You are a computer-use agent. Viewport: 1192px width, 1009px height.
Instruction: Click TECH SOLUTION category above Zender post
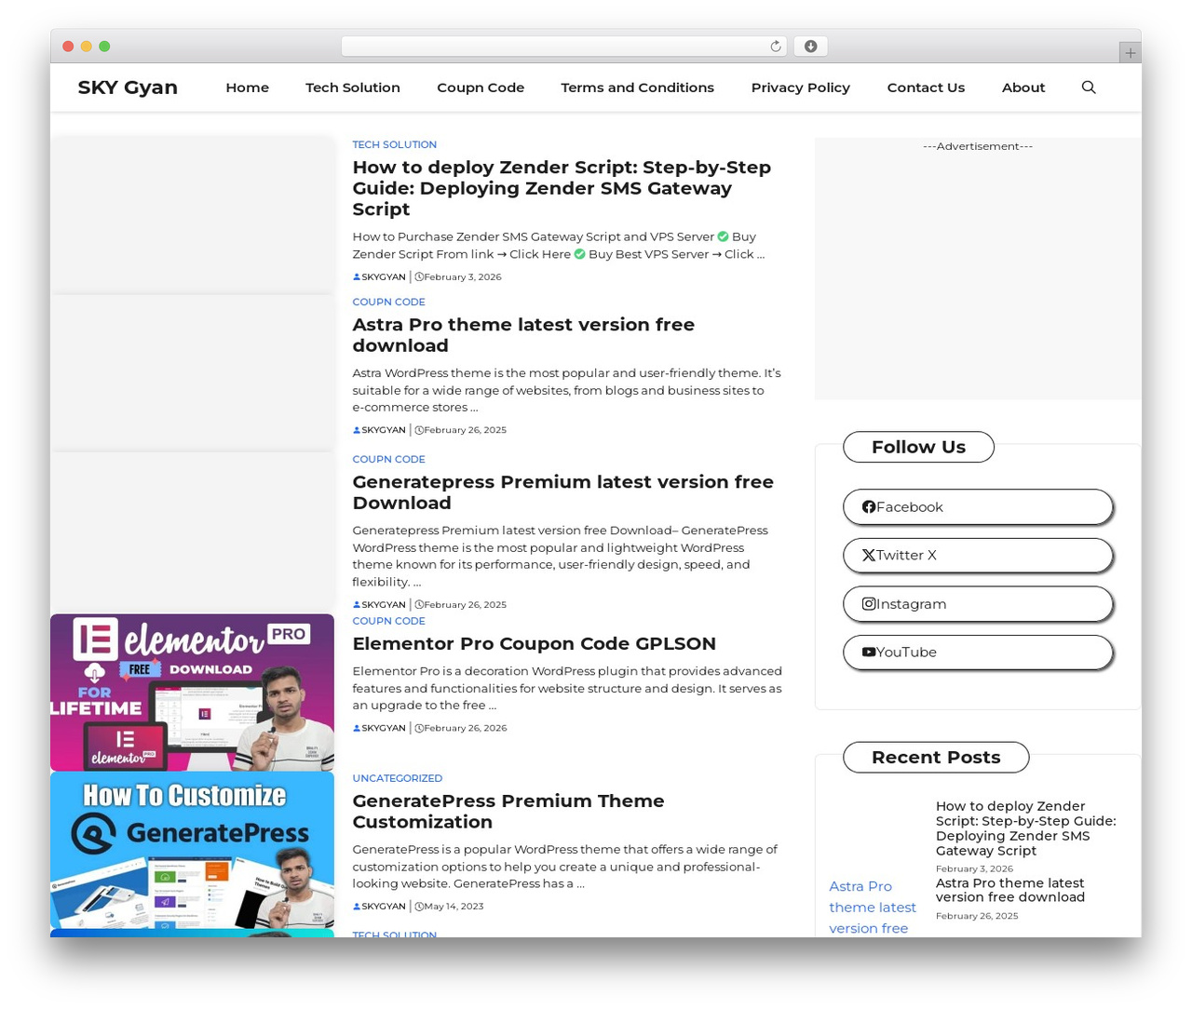click(x=394, y=145)
